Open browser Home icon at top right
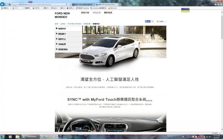This screenshot has width=223, height=139. pos(215,5)
